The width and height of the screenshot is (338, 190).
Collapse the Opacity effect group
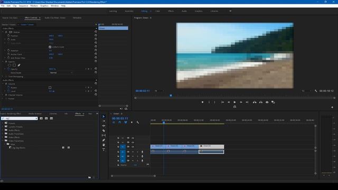(3, 62)
